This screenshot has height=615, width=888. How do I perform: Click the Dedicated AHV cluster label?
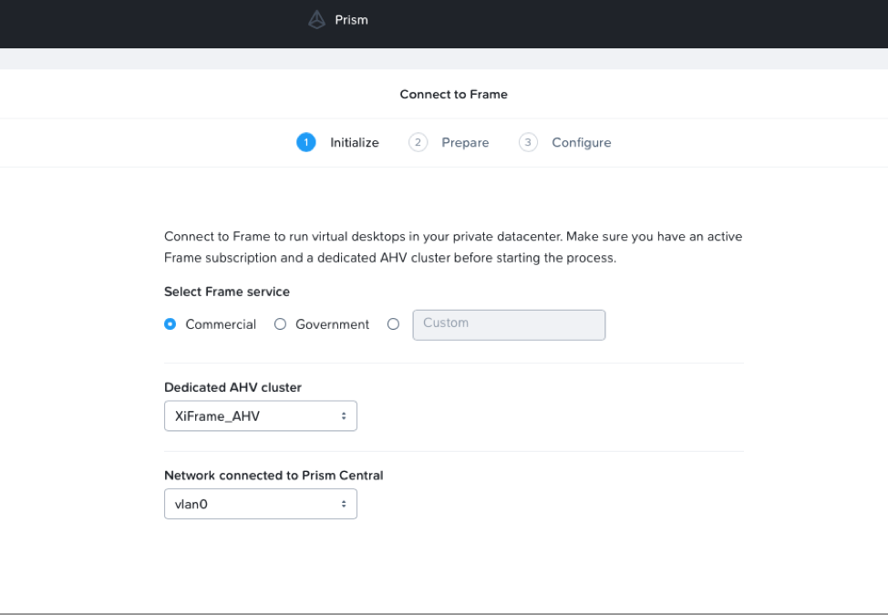pyautogui.click(x=232, y=387)
